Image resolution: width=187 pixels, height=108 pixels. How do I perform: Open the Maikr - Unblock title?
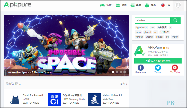(113, 95)
